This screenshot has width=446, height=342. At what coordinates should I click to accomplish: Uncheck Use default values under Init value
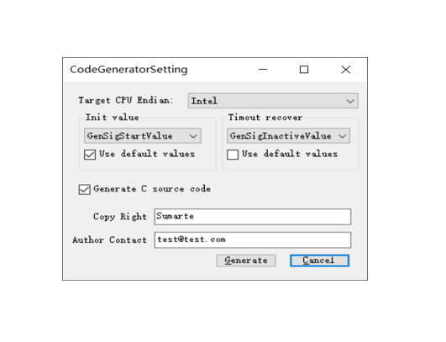pos(90,155)
